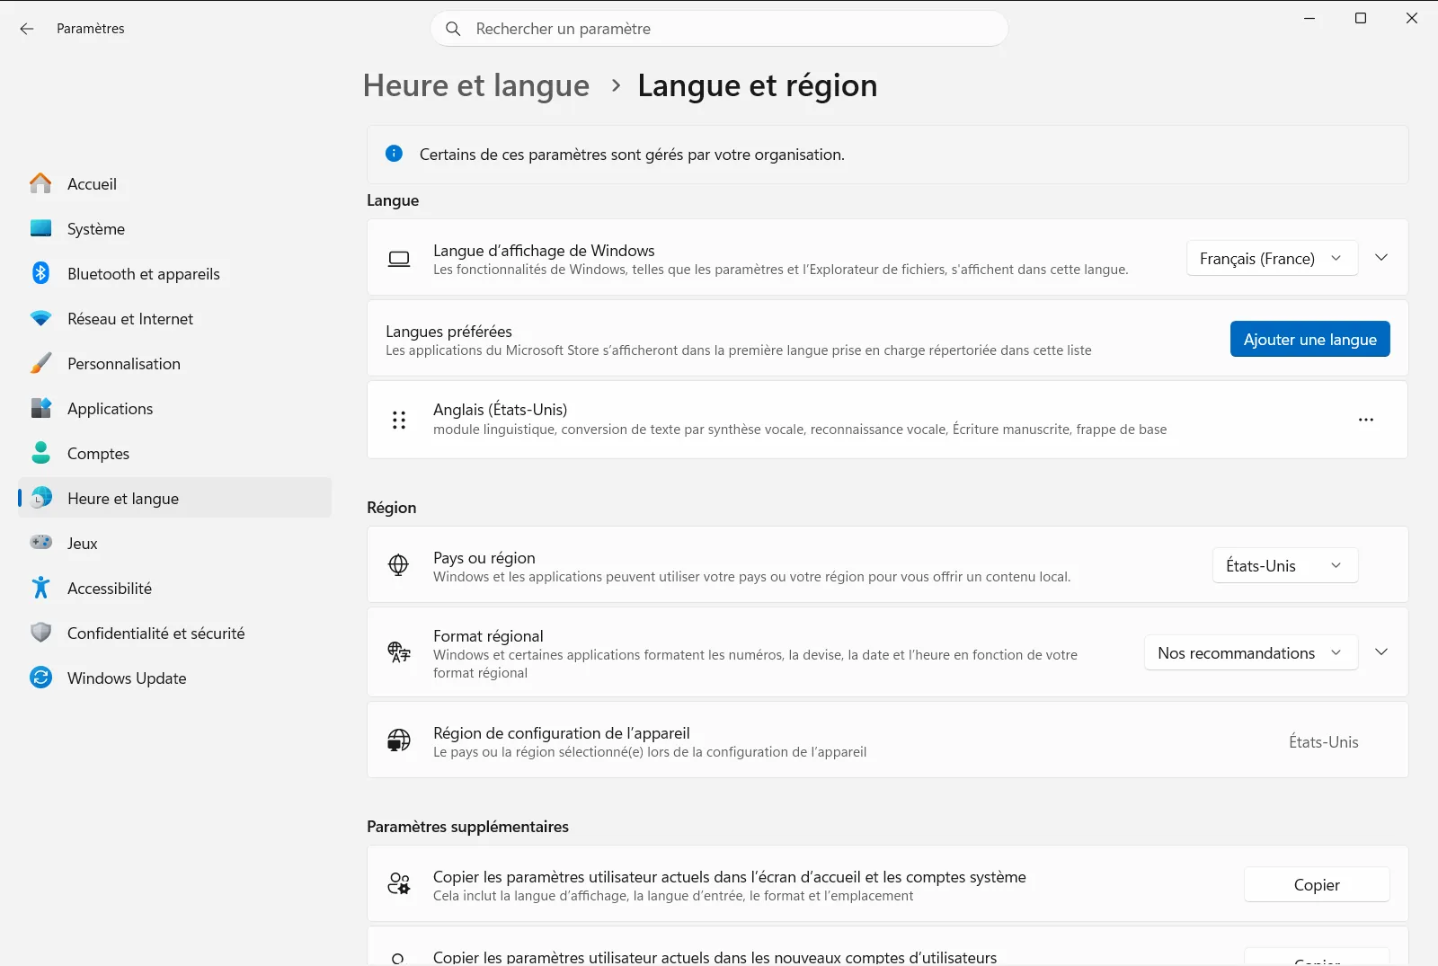This screenshot has height=966, width=1438.
Task: Click the Jeux gamepad icon
Action: [x=40, y=543]
